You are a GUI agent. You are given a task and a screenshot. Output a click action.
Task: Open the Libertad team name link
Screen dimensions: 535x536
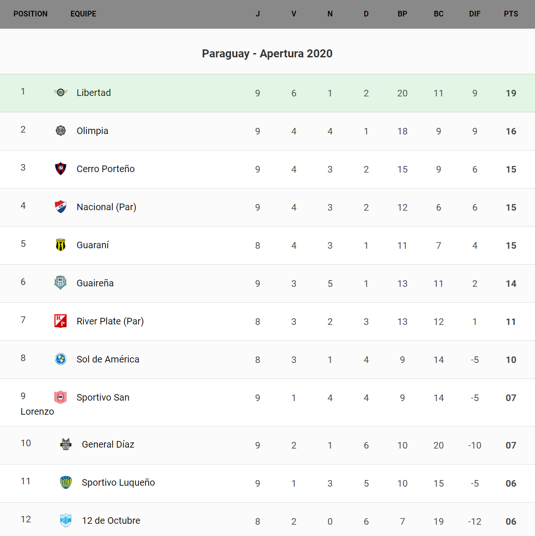tap(94, 93)
